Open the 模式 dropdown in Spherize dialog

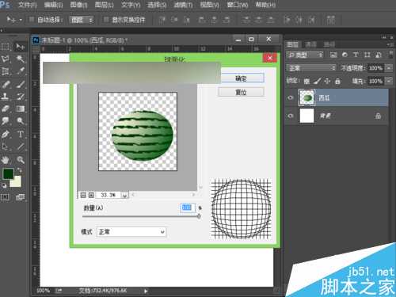click(131, 232)
